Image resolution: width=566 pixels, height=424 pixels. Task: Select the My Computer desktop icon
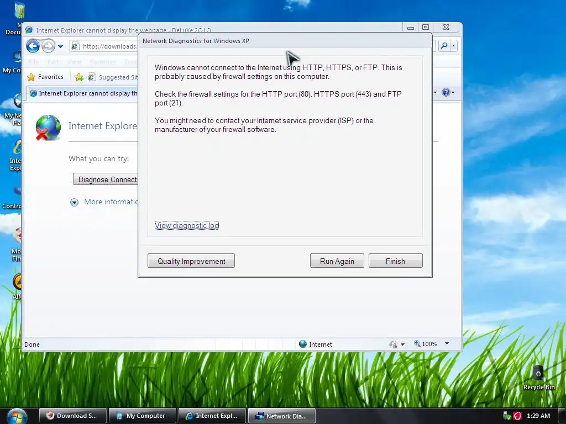13,61
